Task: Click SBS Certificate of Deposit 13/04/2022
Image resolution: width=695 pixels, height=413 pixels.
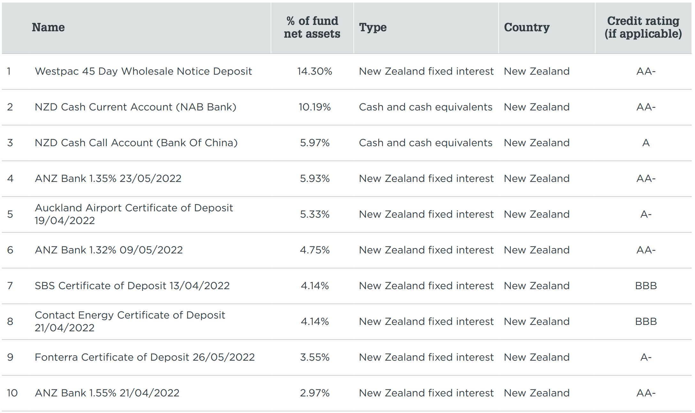Action: coord(132,286)
